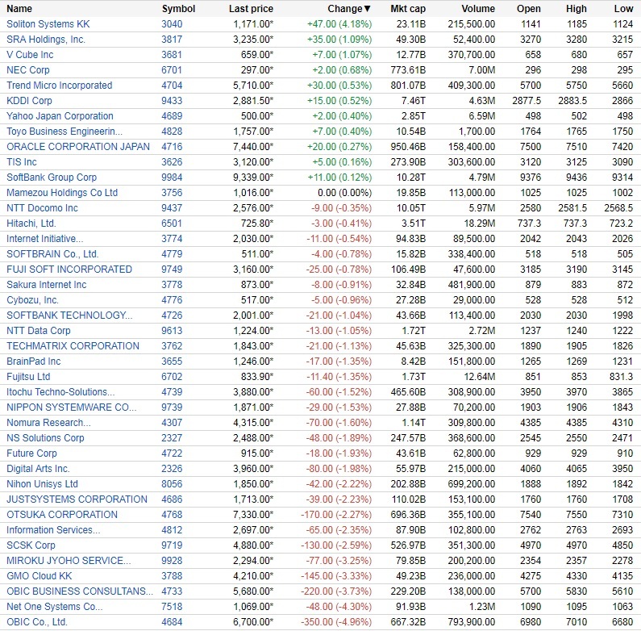Sort by the Change column header

coord(348,9)
